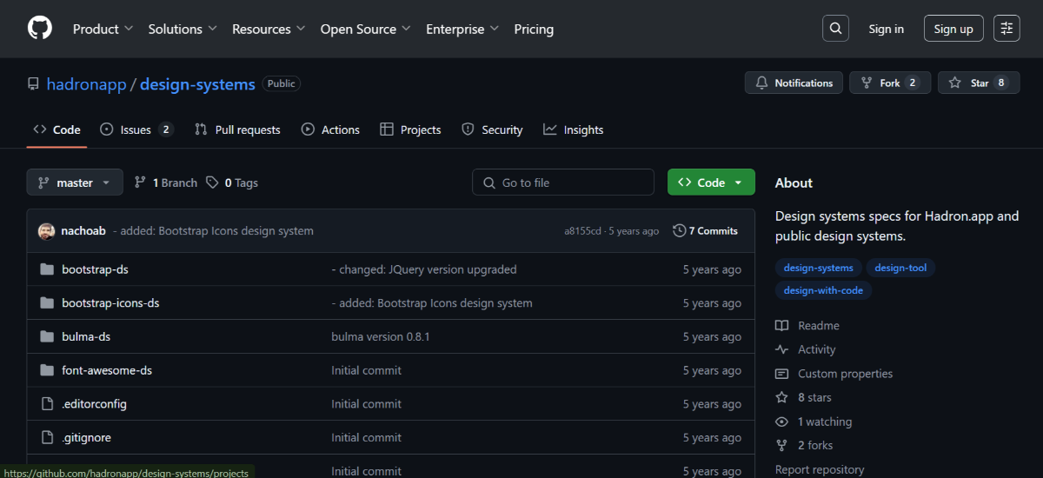Open the GitHub homepage logo
This screenshot has height=478, width=1043.
click(x=40, y=29)
